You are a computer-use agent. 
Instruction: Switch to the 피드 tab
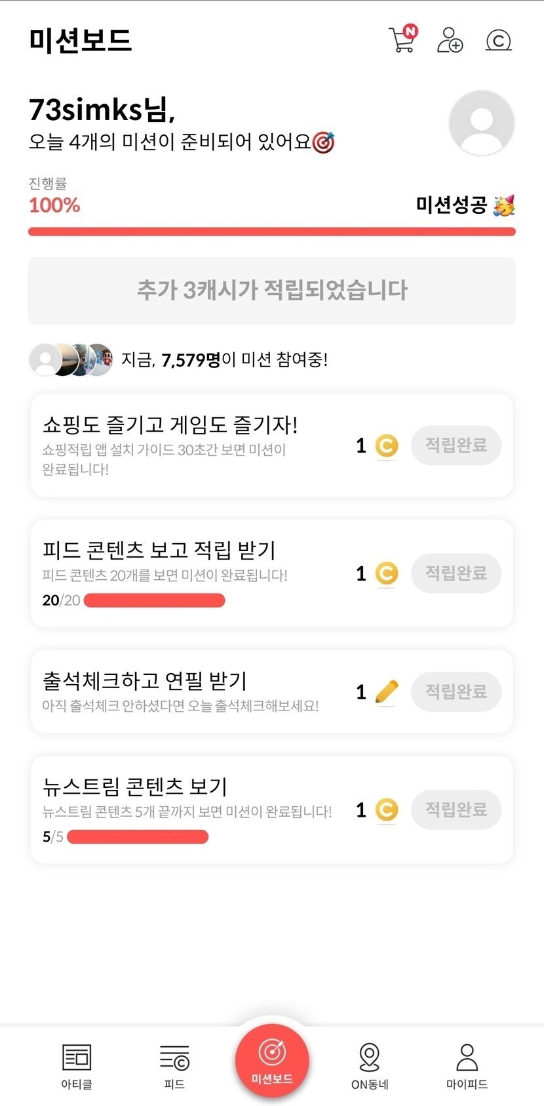(174, 1065)
